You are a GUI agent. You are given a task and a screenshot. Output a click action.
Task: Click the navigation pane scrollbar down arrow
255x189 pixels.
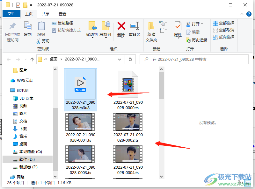[x=55, y=177]
